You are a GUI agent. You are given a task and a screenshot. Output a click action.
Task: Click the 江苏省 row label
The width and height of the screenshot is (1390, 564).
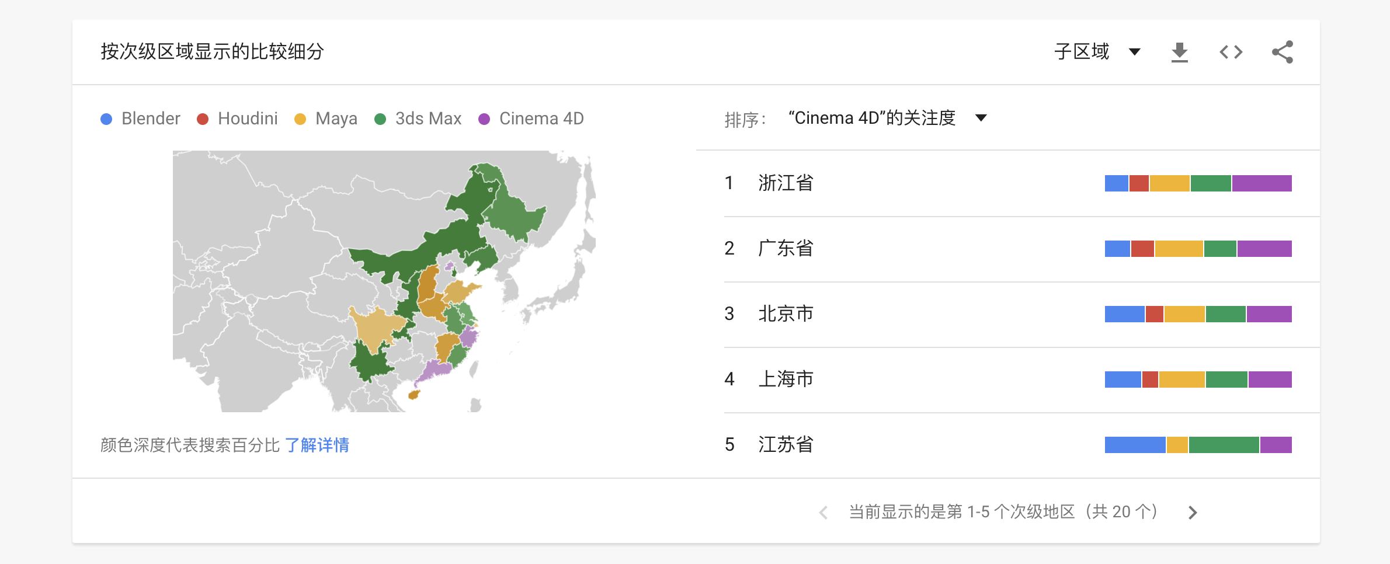coord(786,444)
